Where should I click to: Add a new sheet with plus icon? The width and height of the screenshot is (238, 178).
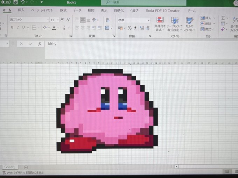[x=26, y=167]
